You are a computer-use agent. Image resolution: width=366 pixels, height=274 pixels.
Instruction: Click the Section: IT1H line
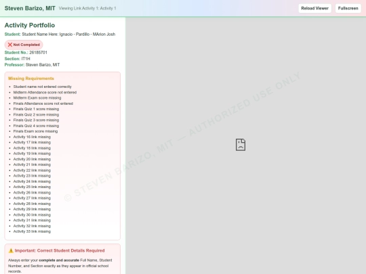tap(17, 59)
